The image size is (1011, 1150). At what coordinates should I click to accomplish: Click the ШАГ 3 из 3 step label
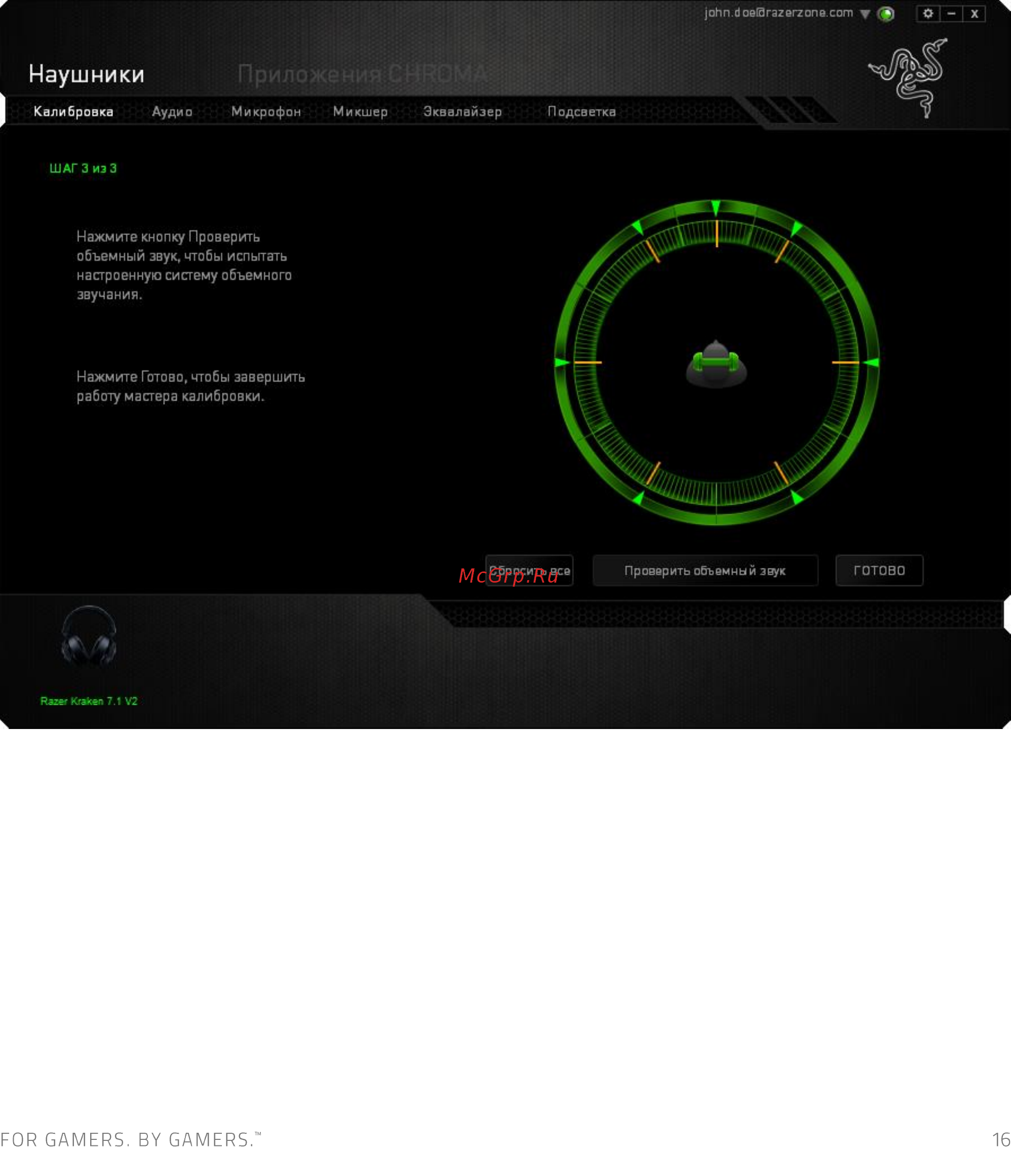pos(83,168)
